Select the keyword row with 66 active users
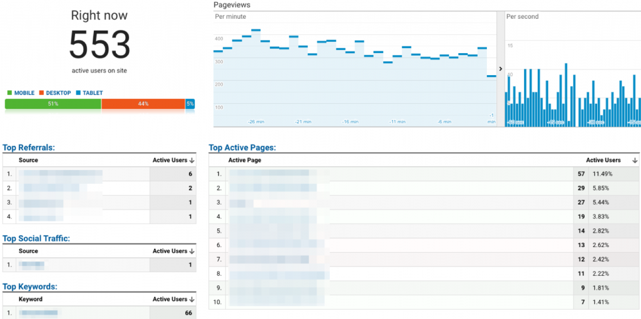This screenshot has height=319, width=641. [x=99, y=312]
